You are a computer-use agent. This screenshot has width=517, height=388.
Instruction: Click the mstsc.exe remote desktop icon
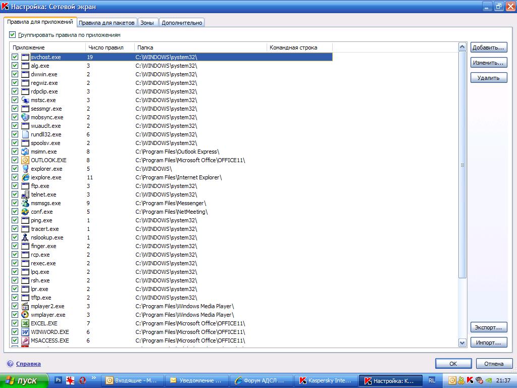coord(25,100)
